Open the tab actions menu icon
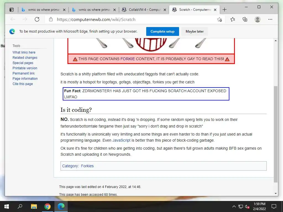The height and width of the screenshot is (212, 283). click(x=12, y=10)
